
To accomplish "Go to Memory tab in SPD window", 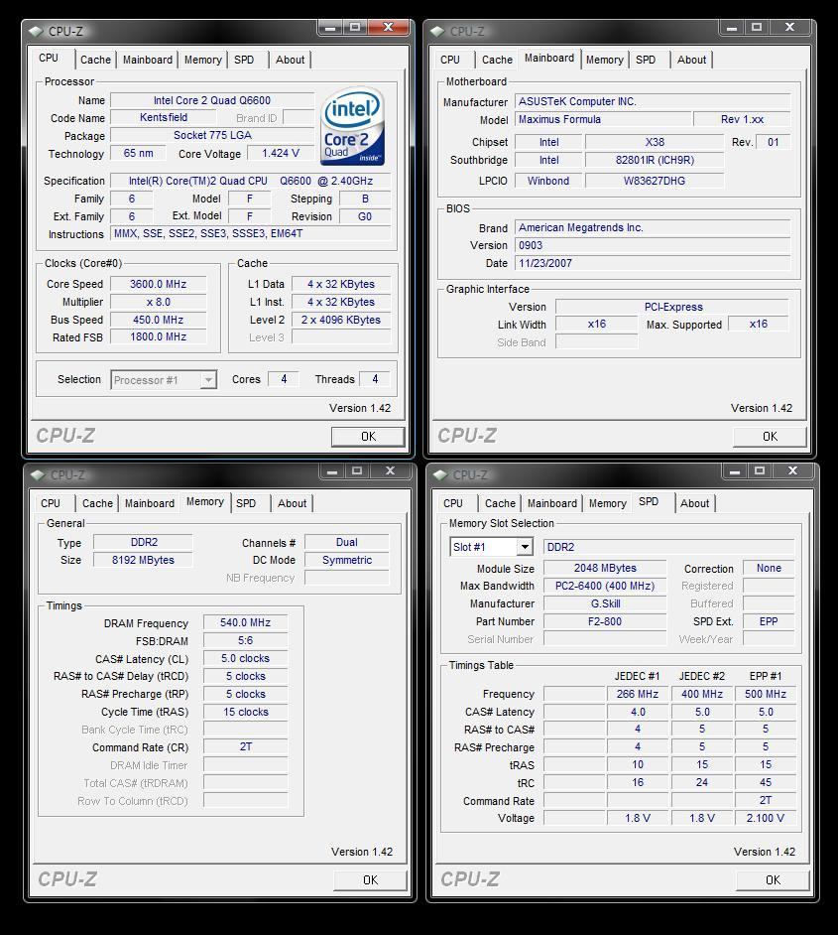I will 608,503.
